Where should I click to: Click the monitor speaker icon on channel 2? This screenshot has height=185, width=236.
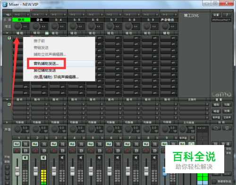43,158
